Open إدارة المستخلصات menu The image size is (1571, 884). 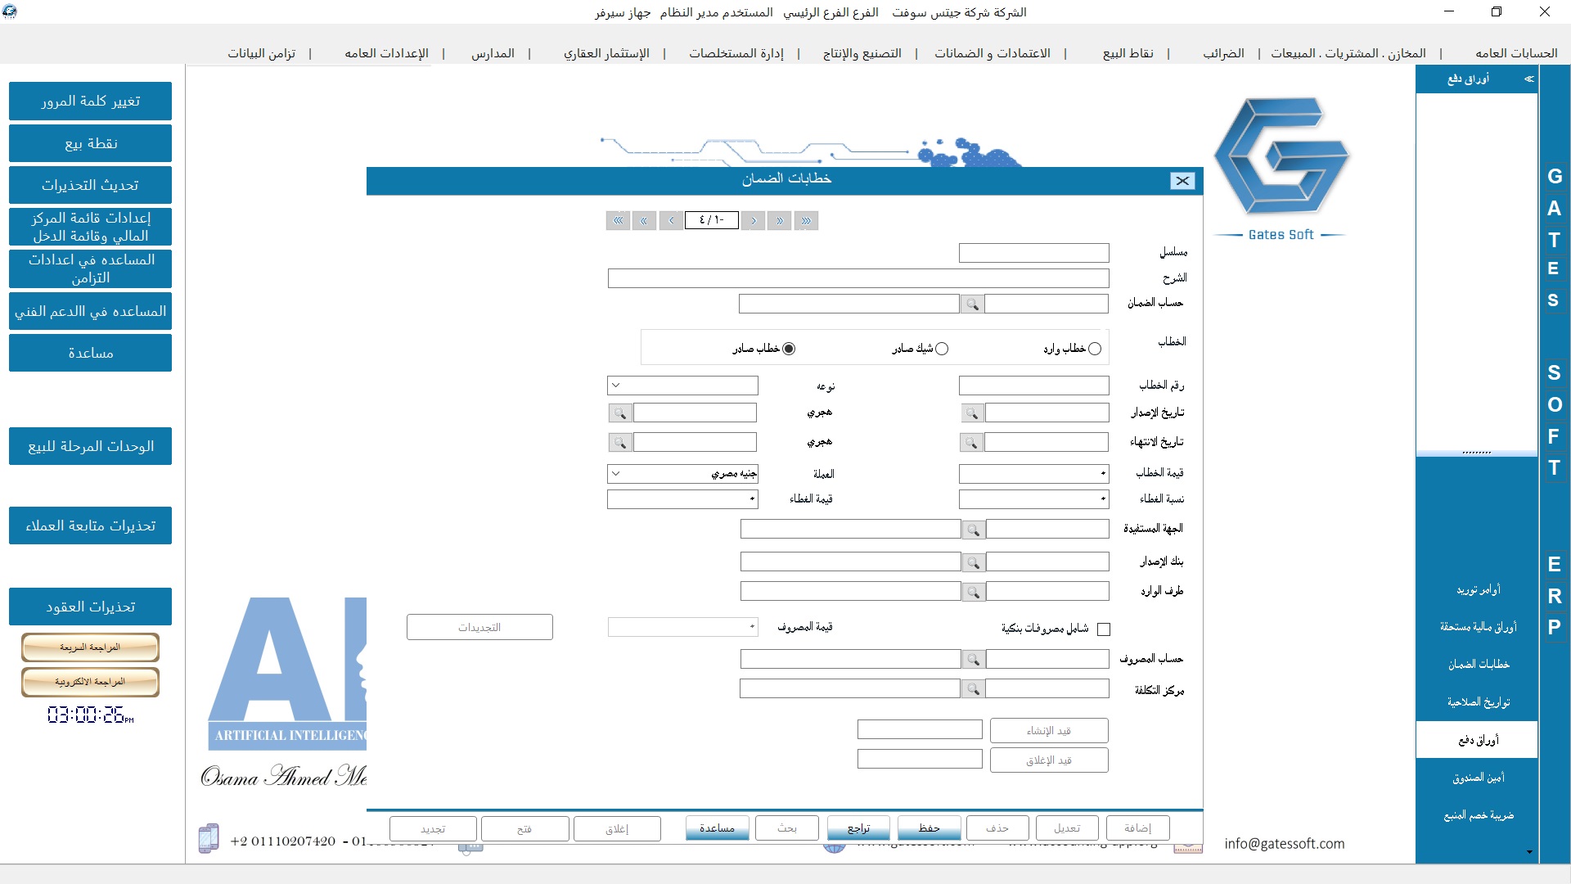[736, 53]
